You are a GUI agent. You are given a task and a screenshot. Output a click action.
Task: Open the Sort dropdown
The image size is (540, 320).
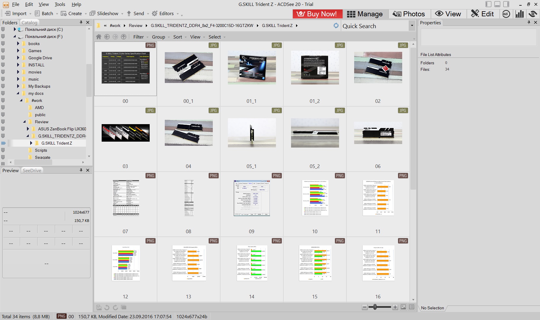[x=180, y=37]
